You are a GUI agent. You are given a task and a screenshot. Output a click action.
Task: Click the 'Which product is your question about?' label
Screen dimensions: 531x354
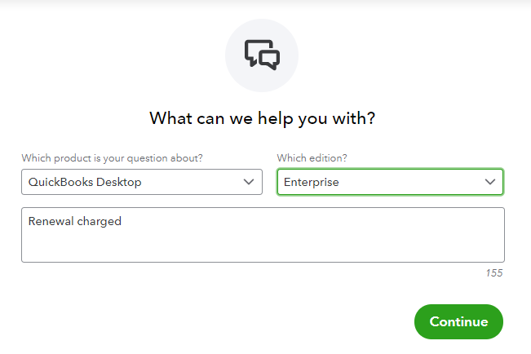click(x=112, y=158)
